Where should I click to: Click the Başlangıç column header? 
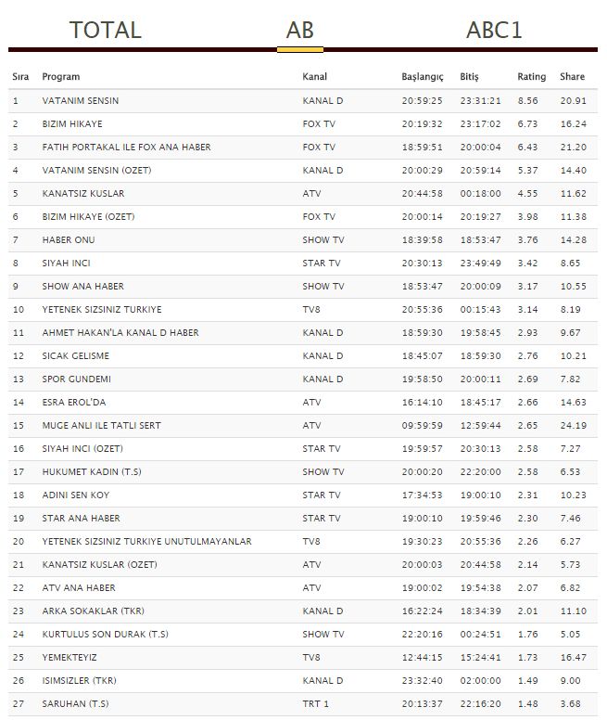[422, 77]
